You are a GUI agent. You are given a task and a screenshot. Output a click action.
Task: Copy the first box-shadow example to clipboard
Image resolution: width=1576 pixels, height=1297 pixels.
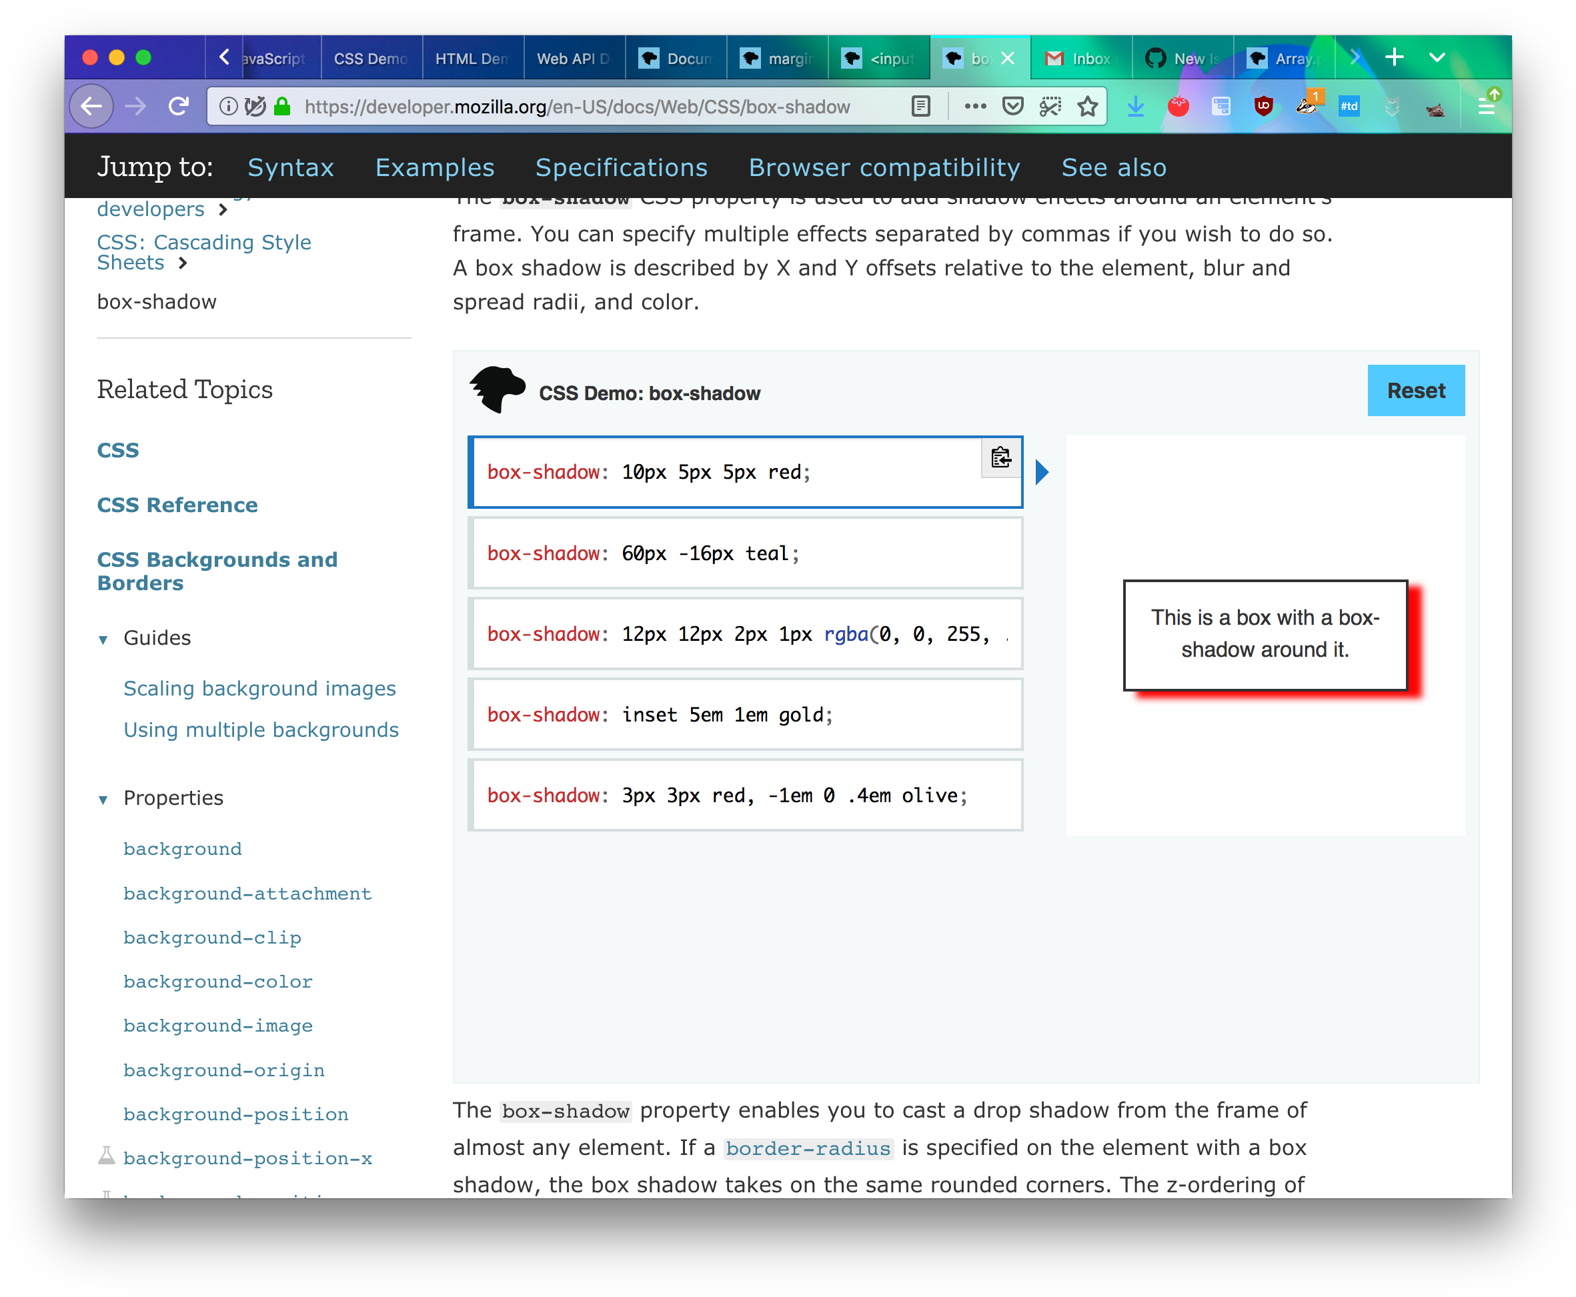1000,457
